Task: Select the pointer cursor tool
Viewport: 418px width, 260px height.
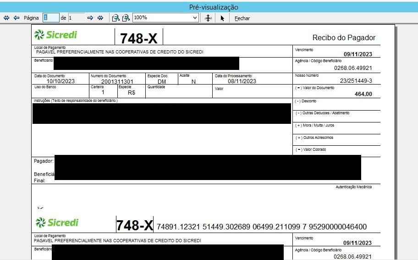Action: tap(222, 18)
